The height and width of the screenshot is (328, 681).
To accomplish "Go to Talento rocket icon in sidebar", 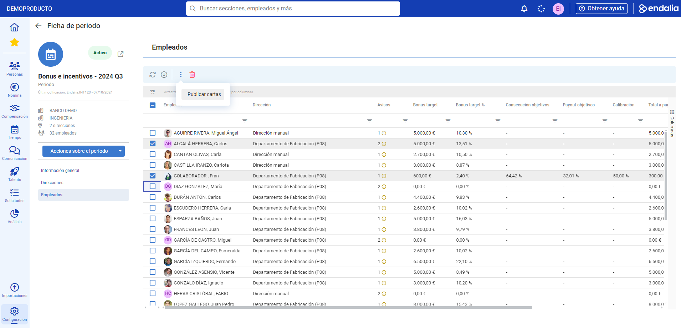I will pos(15,175).
